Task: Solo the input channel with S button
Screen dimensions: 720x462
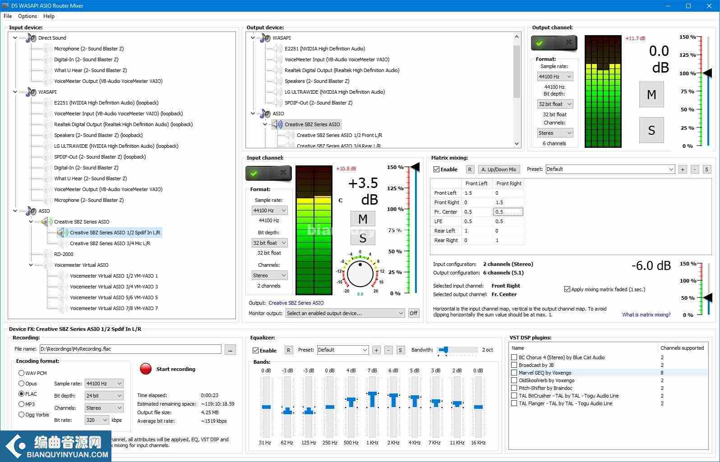Action: (363, 238)
